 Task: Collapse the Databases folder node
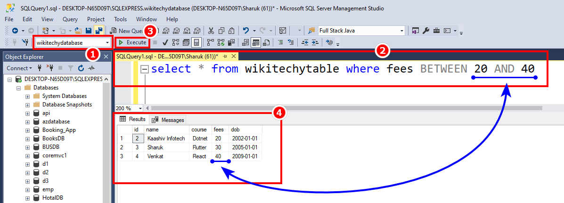click(19, 88)
